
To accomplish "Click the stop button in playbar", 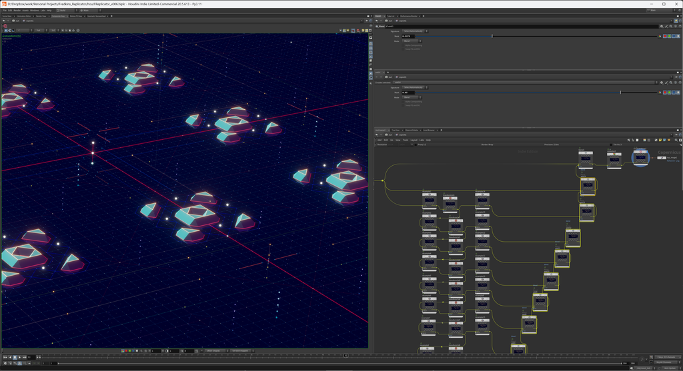I will pos(15,357).
